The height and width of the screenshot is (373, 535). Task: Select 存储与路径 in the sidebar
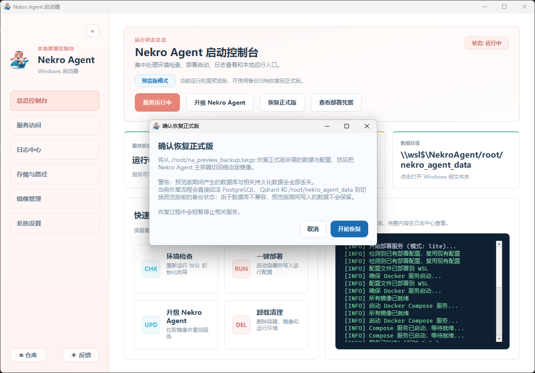[55, 174]
